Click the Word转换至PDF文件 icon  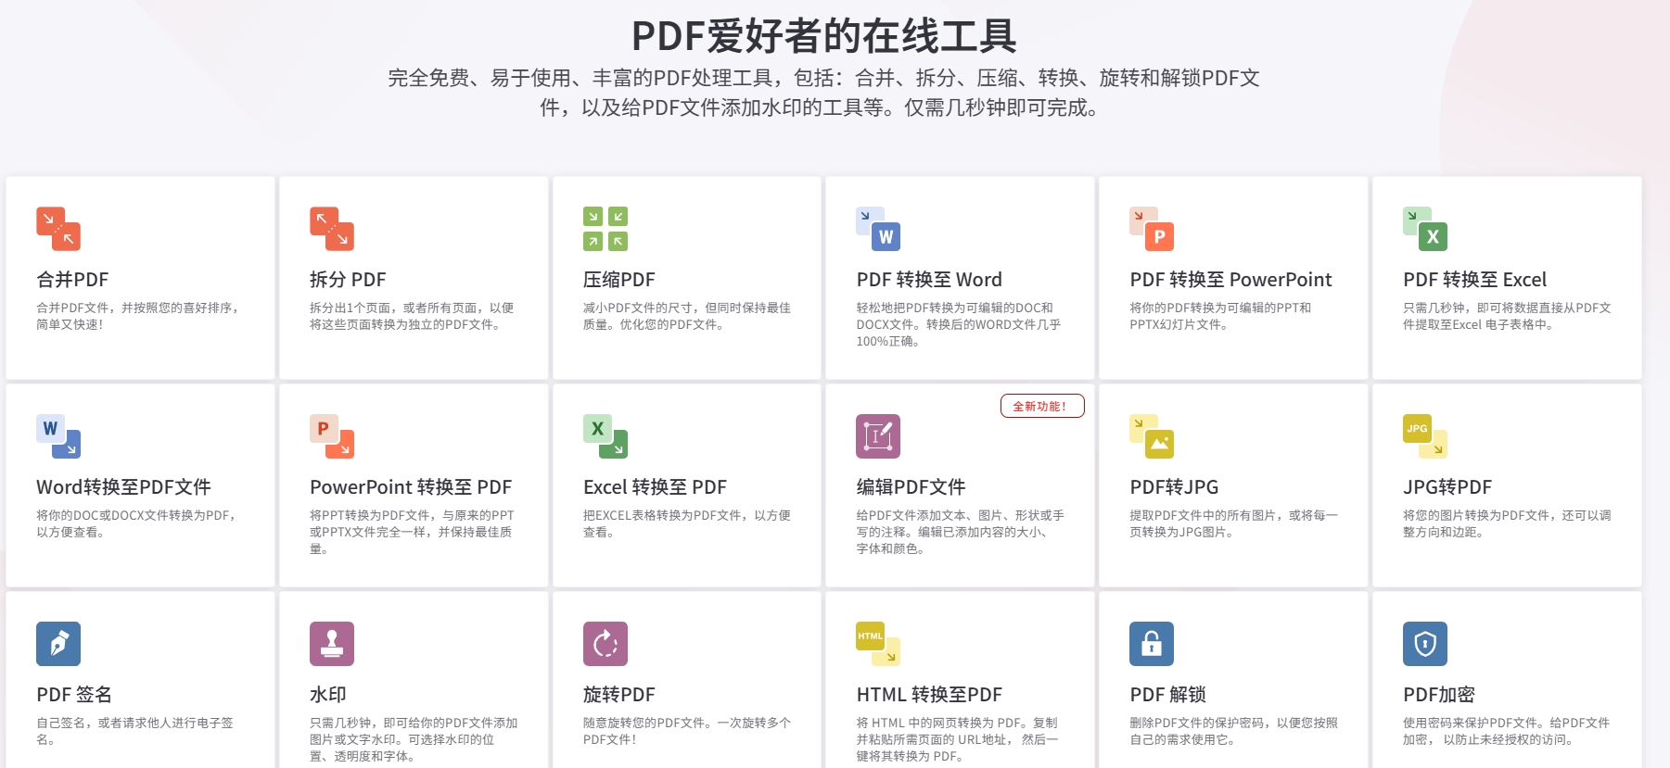coord(58,436)
